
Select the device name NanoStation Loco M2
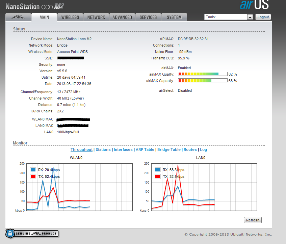coord(74,39)
